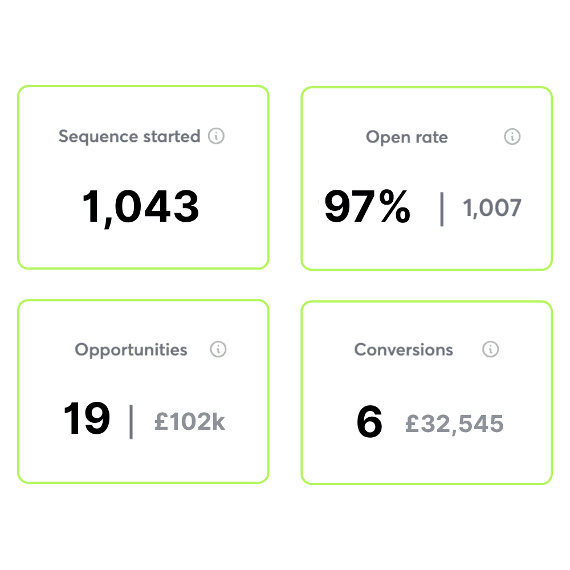Open the info icon beside Open rate
The height and width of the screenshot is (570, 570).
(x=512, y=137)
